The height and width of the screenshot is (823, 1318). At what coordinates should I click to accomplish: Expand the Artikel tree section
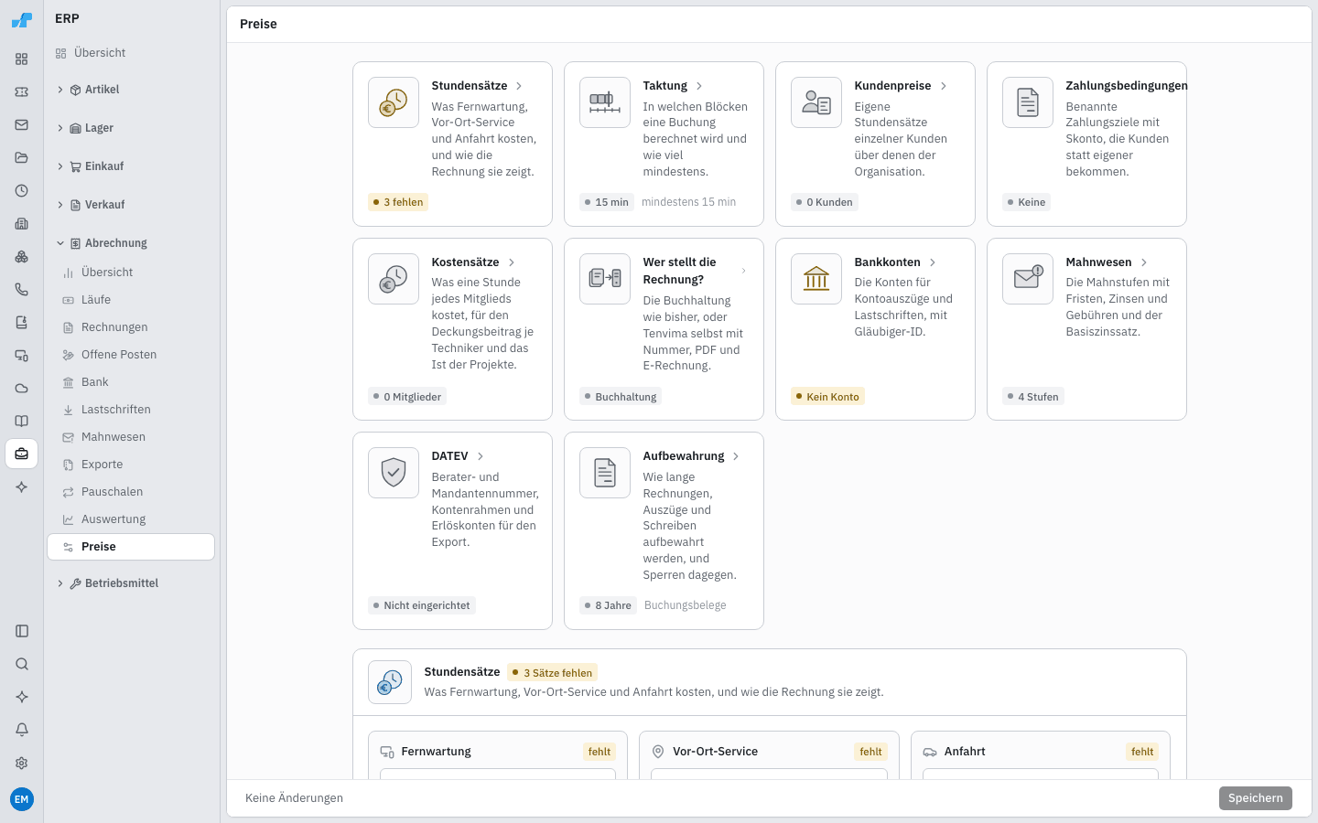[131, 90]
